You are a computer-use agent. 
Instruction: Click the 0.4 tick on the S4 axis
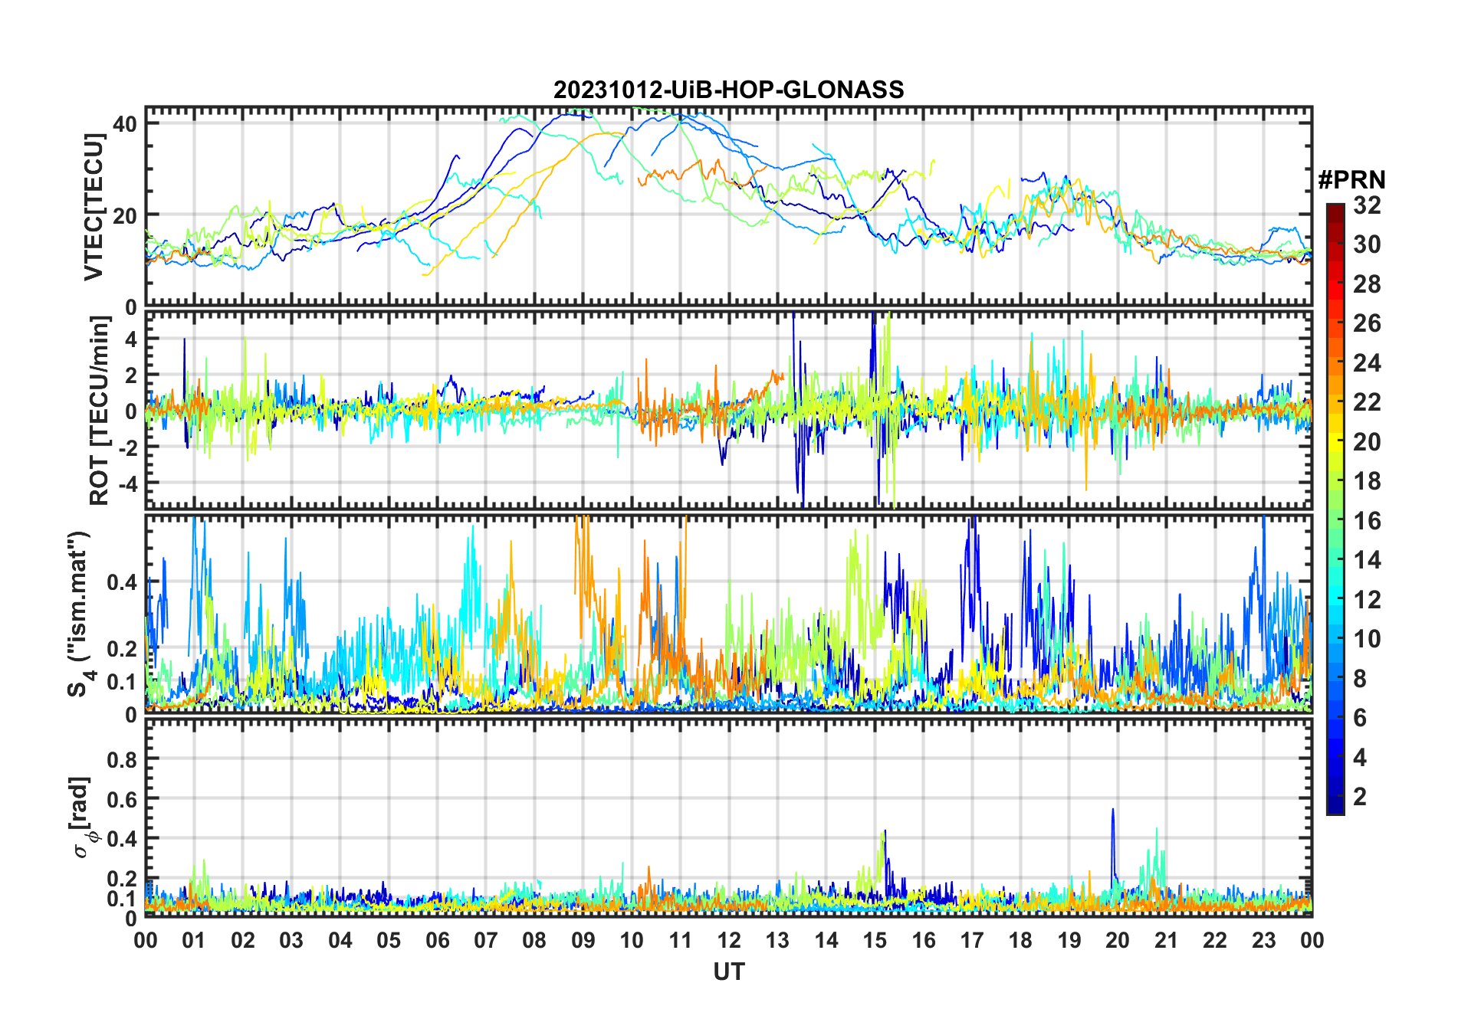pyautogui.click(x=122, y=582)
